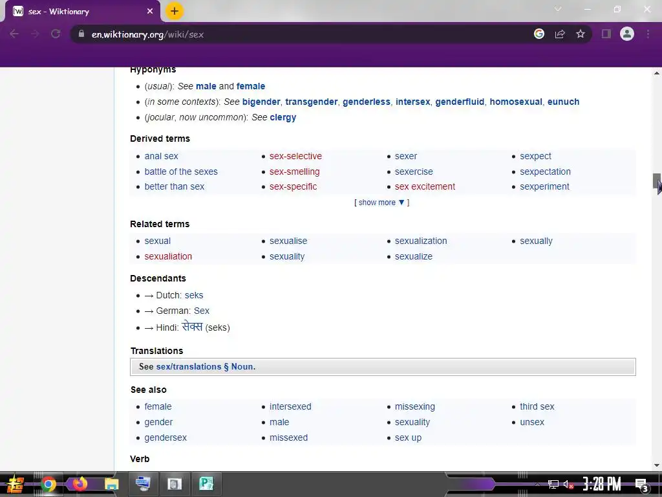This screenshot has height=497, width=662.
Task: Open the red sexualiation link
Action: pyautogui.click(x=168, y=256)
